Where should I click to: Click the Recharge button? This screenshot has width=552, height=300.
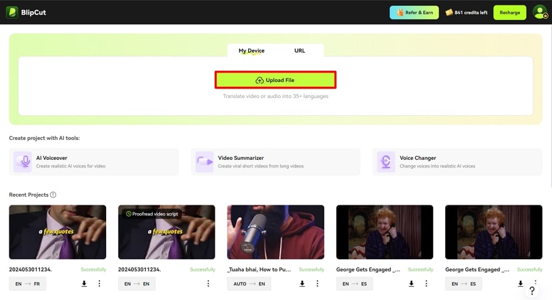510,13
